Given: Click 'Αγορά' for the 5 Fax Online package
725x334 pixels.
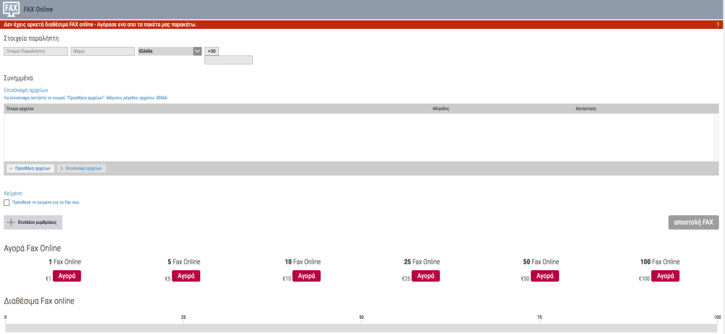Looking at the screenshot, I should coord(186,276).
